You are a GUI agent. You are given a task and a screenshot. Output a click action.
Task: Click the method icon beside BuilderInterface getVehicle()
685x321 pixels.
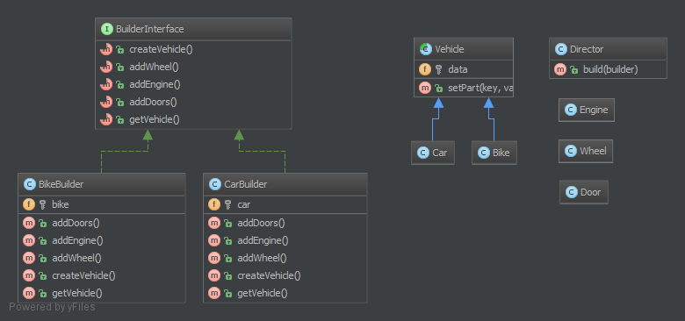106,119
